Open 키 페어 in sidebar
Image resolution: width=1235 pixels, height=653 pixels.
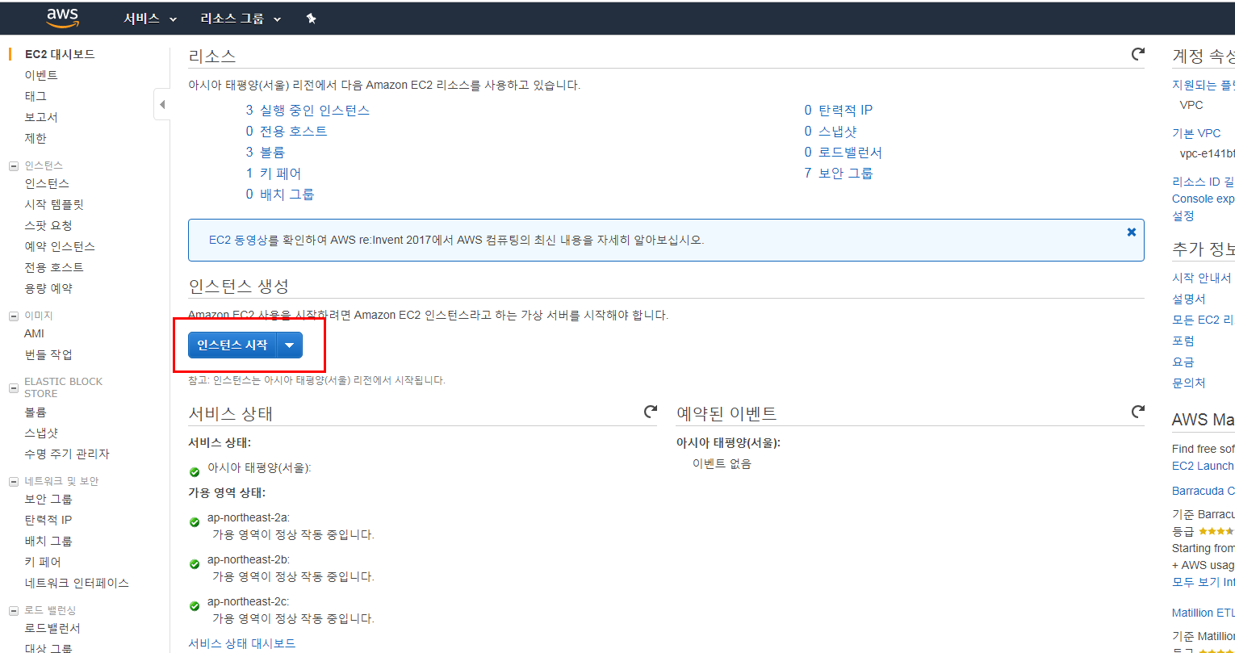point(43,562)
